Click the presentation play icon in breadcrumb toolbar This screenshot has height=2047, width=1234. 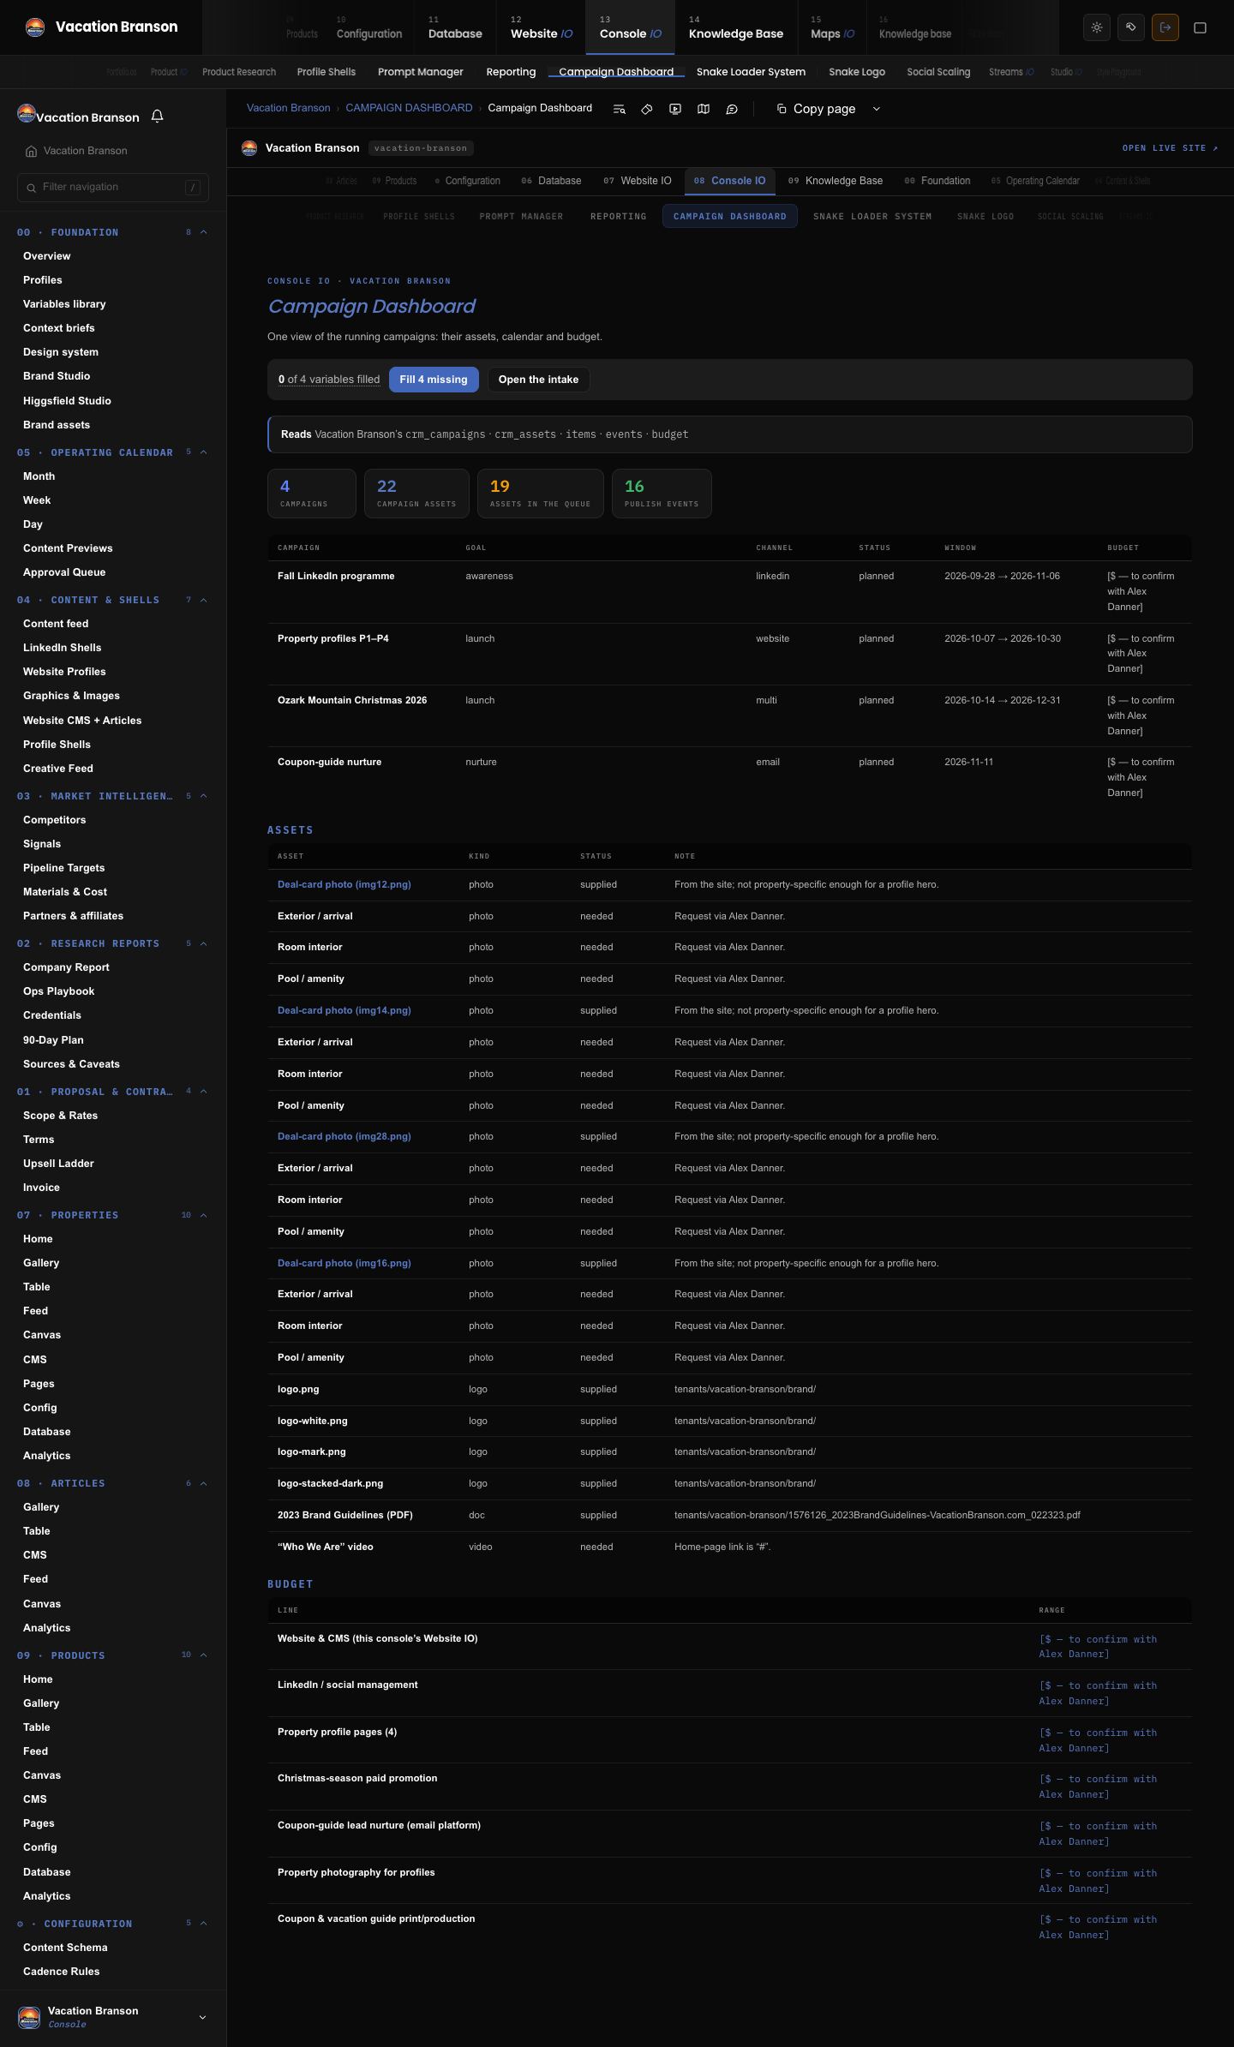[675, 109]
